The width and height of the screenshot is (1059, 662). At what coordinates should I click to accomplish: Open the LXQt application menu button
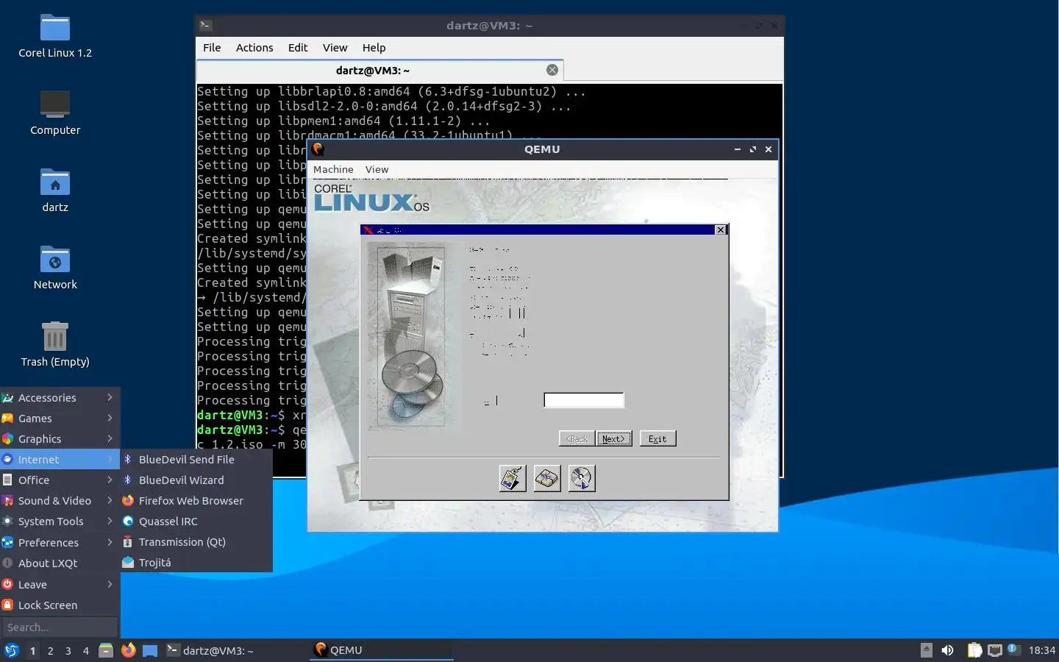click(11, 650)
